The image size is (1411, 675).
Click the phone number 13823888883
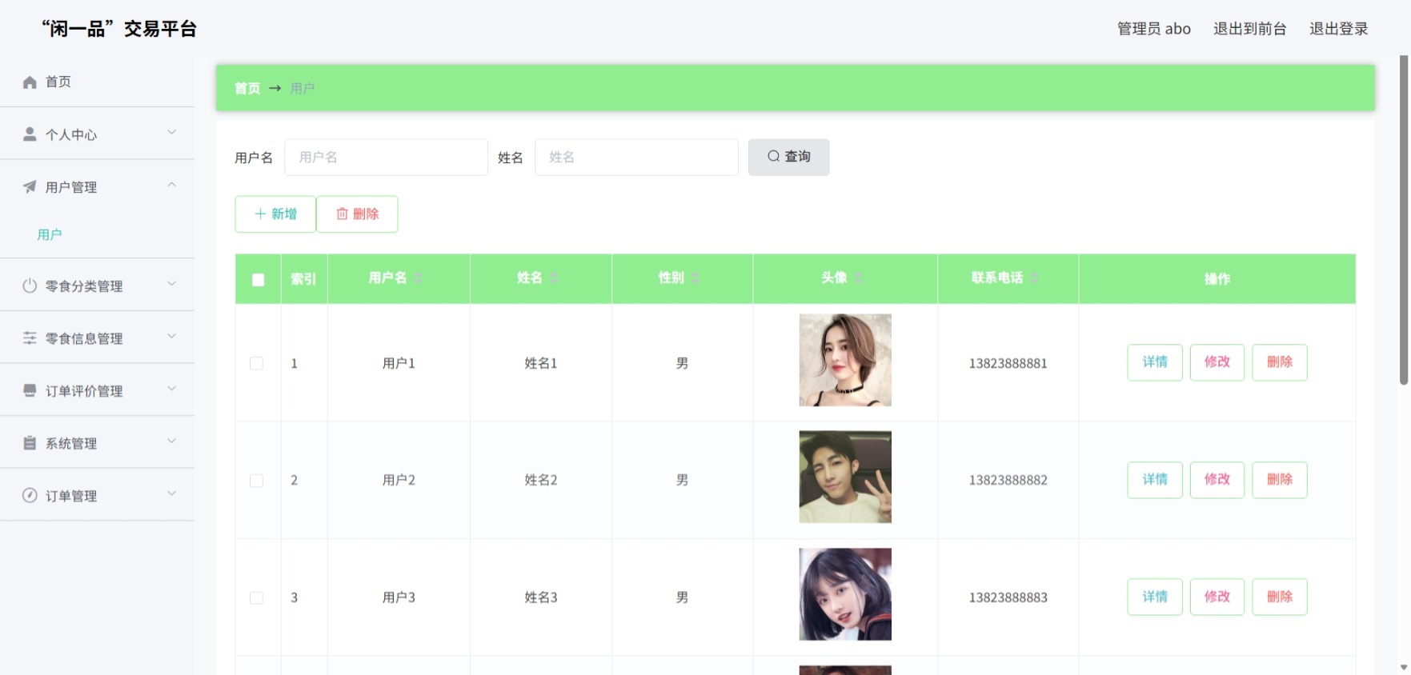[1008, 597]
